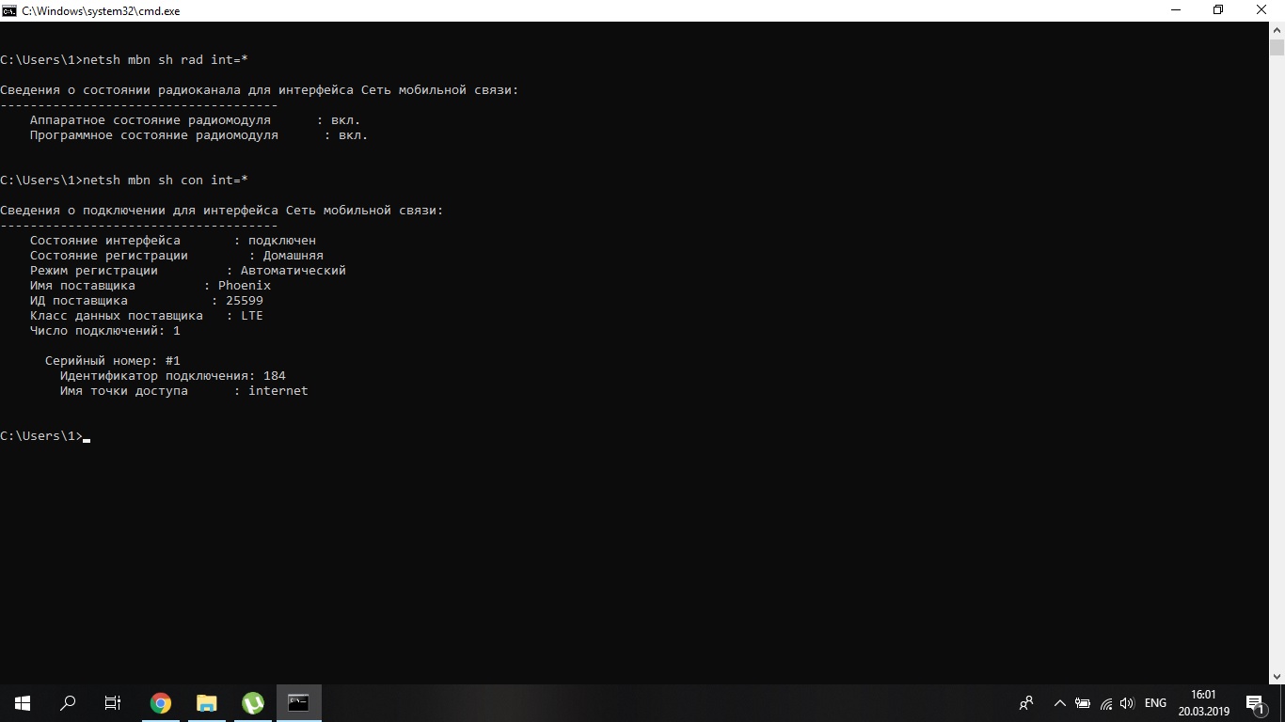Viewport: 1285px width, 722px height.
Task: Click the line "Программное состояние радиомодуля"
Action: (199, 135)
